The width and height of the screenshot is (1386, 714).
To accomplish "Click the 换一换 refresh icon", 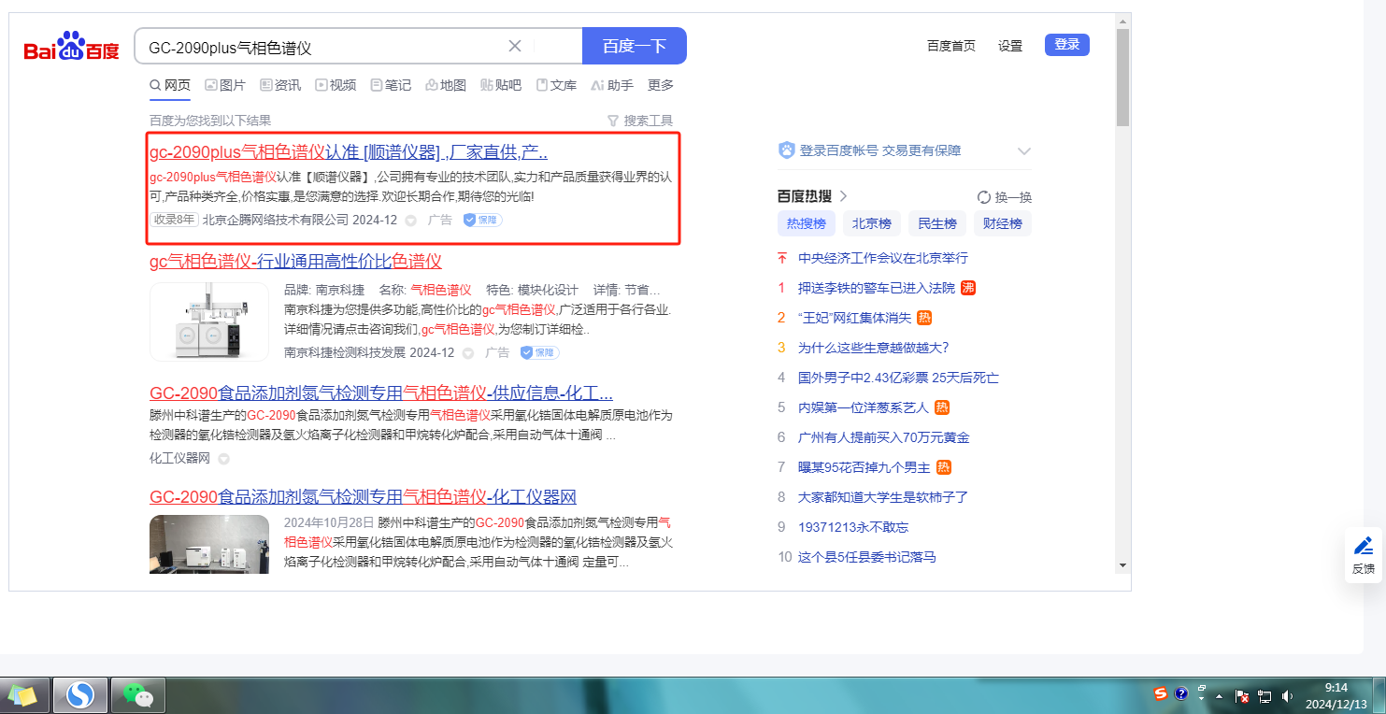I will 983,197.
